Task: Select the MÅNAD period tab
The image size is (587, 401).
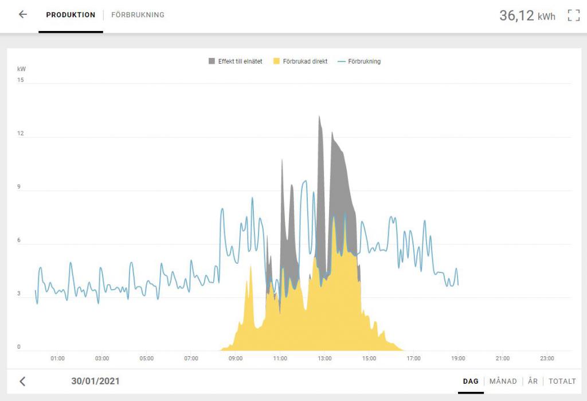Action: 503,381
